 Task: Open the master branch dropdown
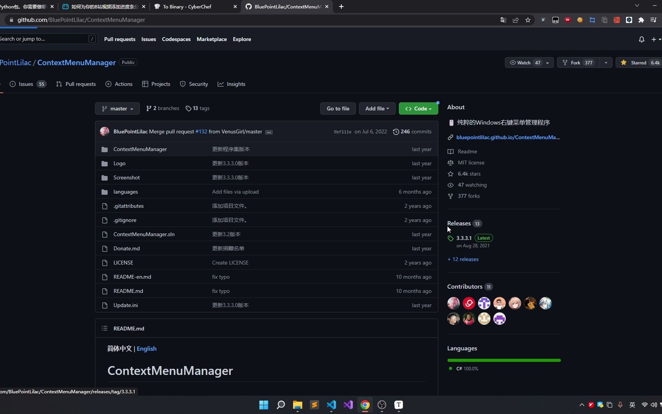[117, 108]
